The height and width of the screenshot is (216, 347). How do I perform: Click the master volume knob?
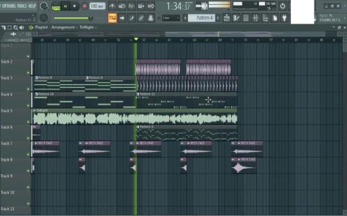43,6
